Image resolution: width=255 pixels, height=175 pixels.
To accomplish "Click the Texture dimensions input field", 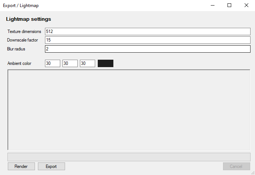I will tap(148, 32).
